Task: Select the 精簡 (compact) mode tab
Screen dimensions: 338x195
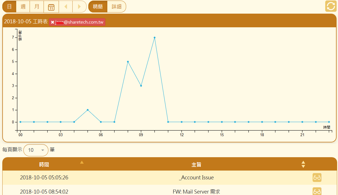Action: [98, 7]
